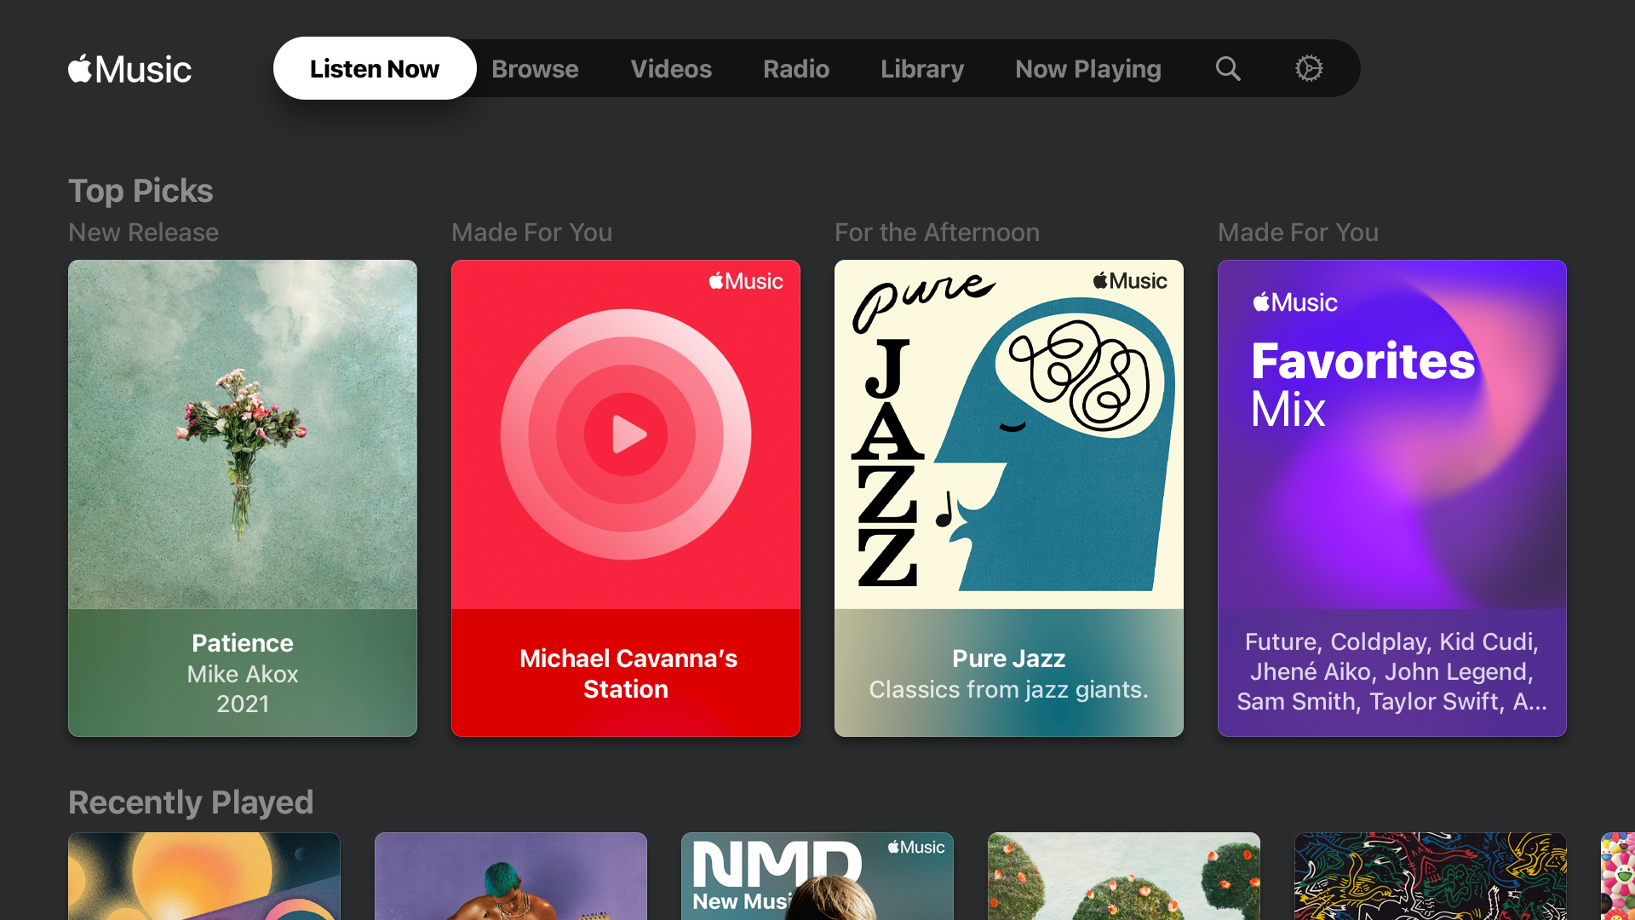Image resolution: width=1635 pixels, height=920 pixels.
Task: Select the Listen Now tab
Action: 375,69
